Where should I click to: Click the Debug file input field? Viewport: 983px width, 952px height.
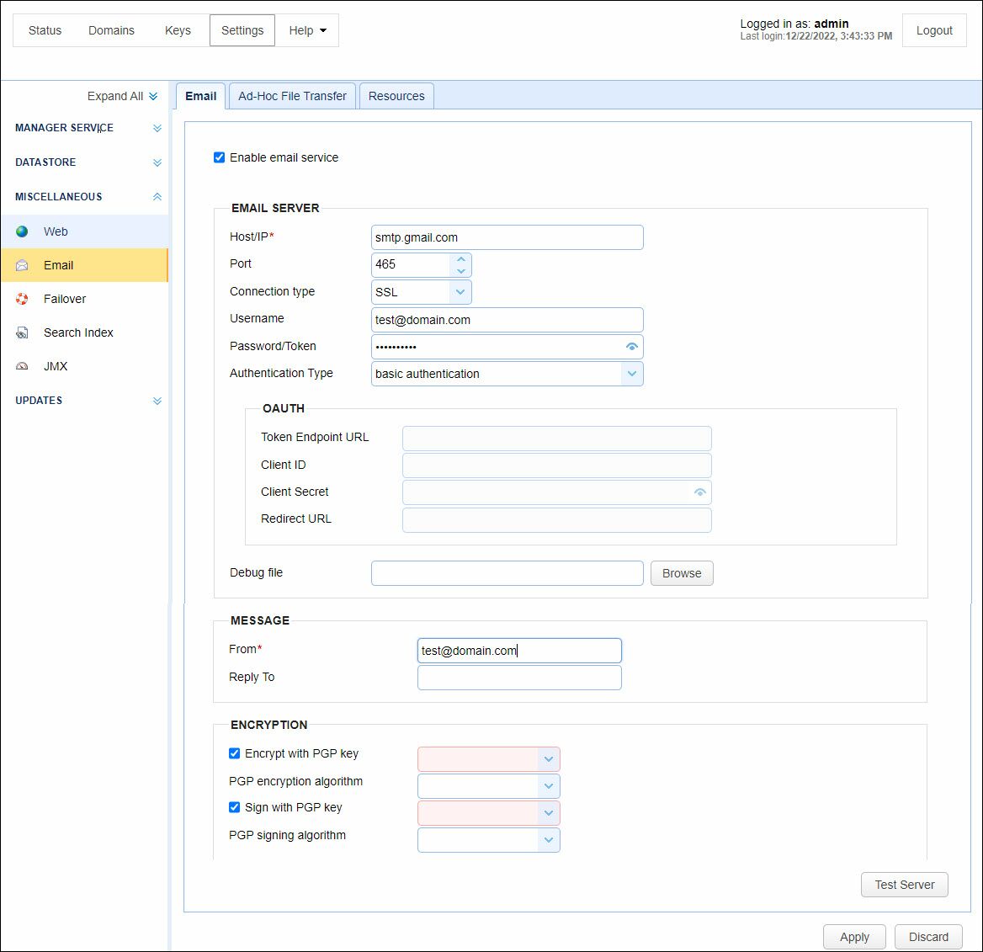[x=507, y=573]
